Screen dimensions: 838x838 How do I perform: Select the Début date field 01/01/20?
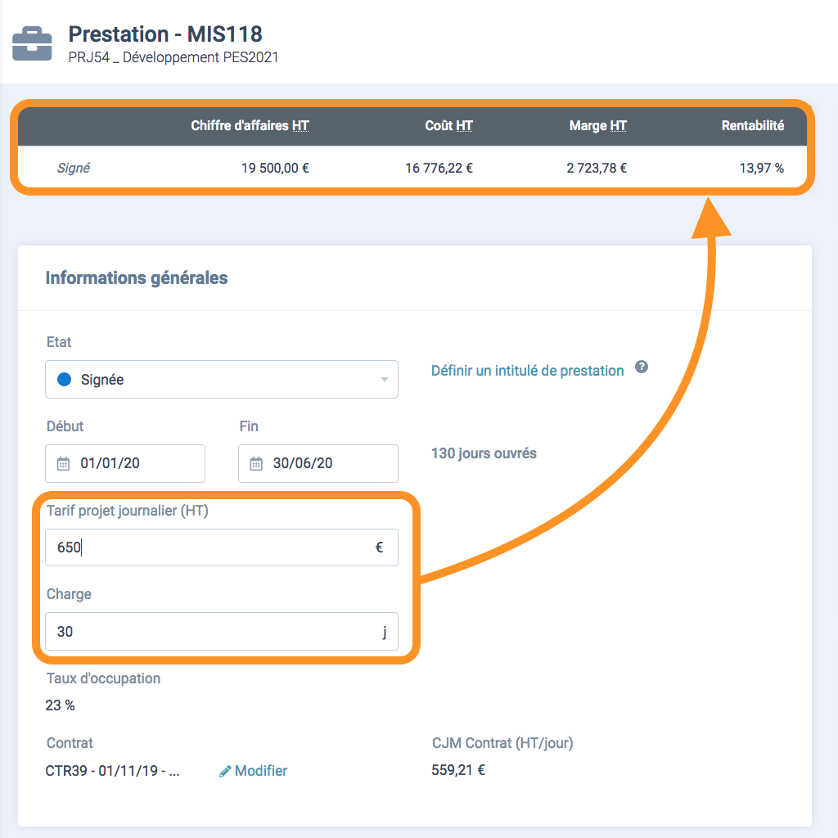tap(125, 463)
